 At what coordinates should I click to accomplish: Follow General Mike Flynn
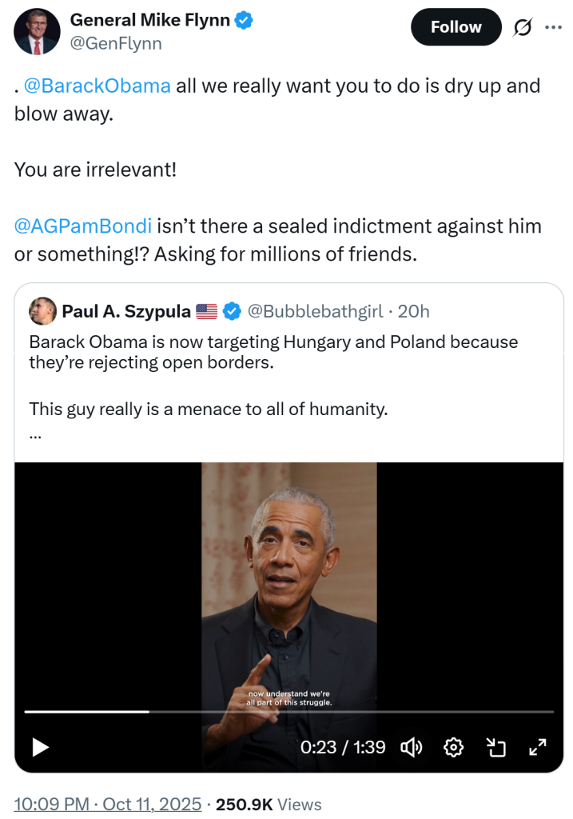(x=456, y=27)
